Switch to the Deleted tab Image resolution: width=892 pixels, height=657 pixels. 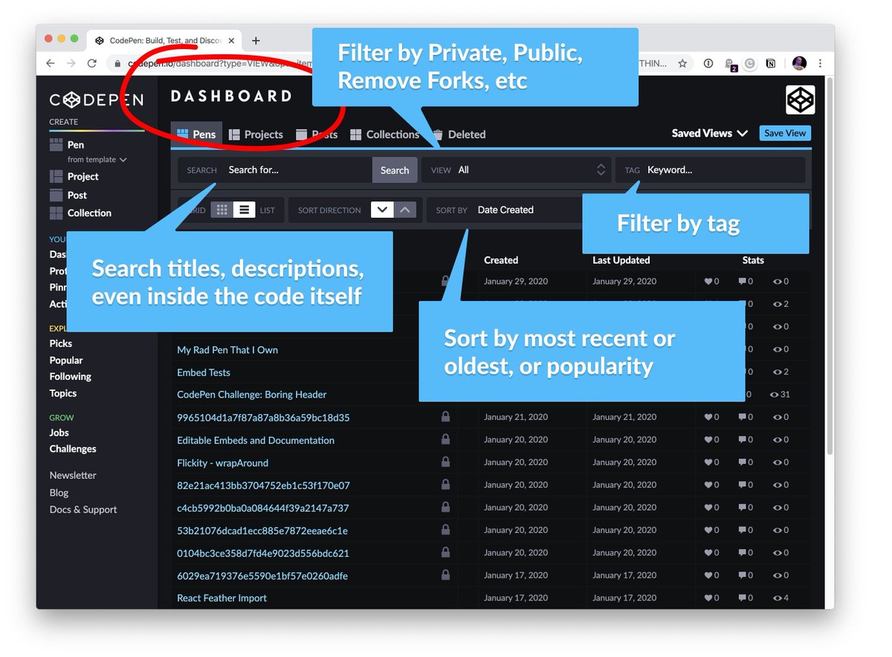coord(459,135)
